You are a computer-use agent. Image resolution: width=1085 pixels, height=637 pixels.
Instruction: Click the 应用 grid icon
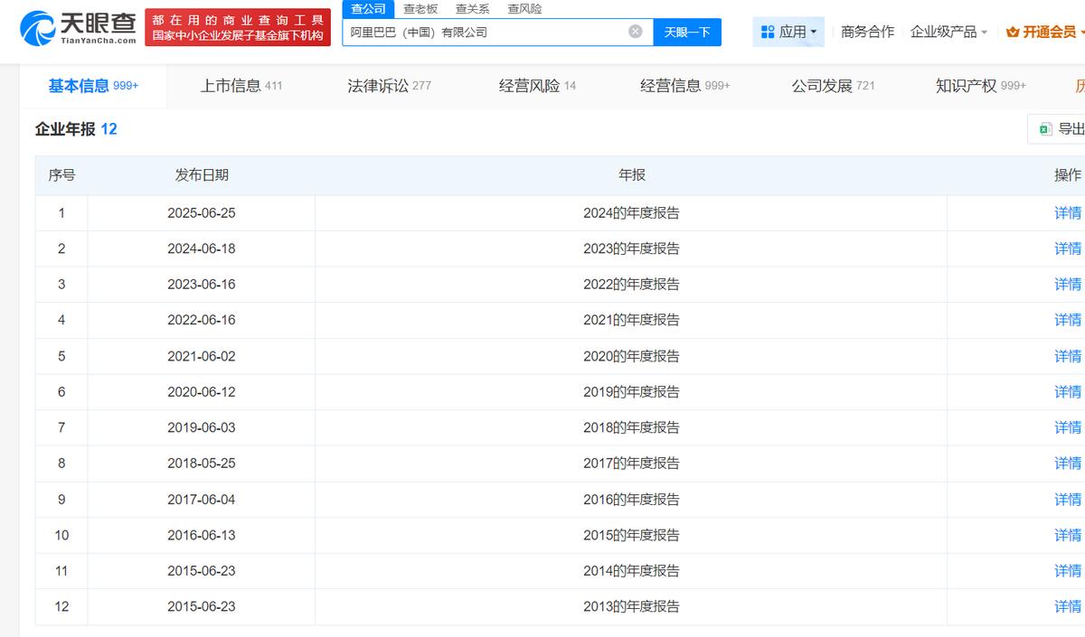coord(768,32)
